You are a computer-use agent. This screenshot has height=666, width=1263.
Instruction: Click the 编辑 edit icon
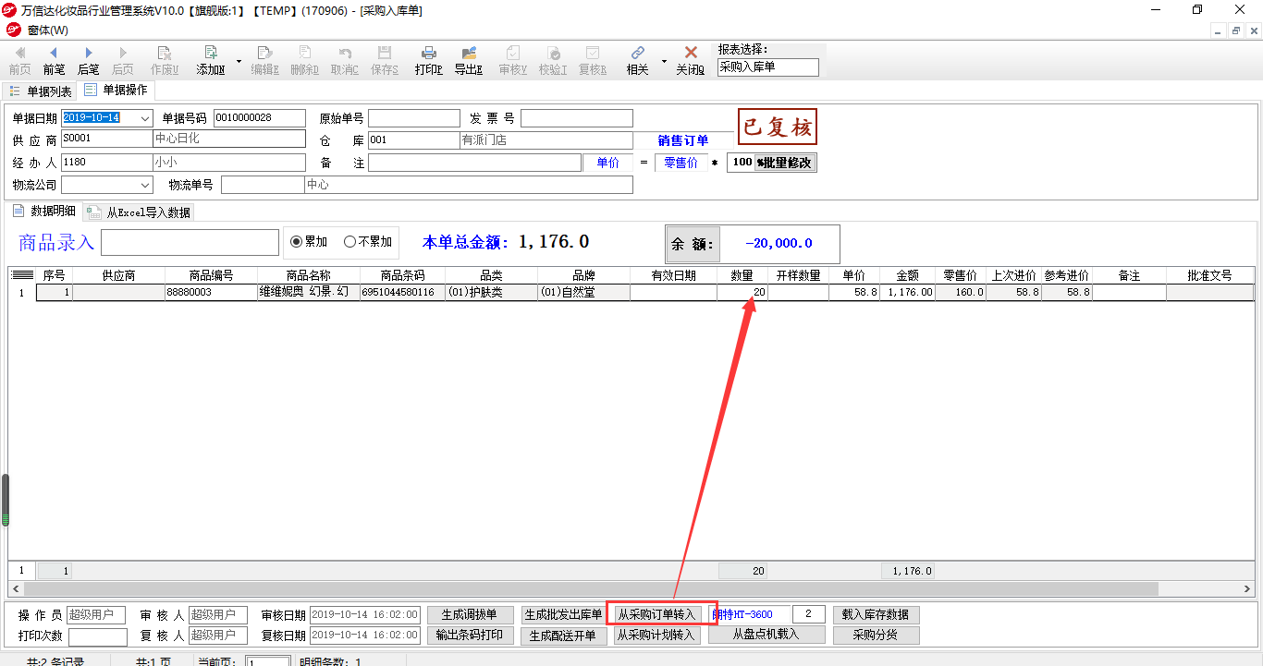click(264, 53)
